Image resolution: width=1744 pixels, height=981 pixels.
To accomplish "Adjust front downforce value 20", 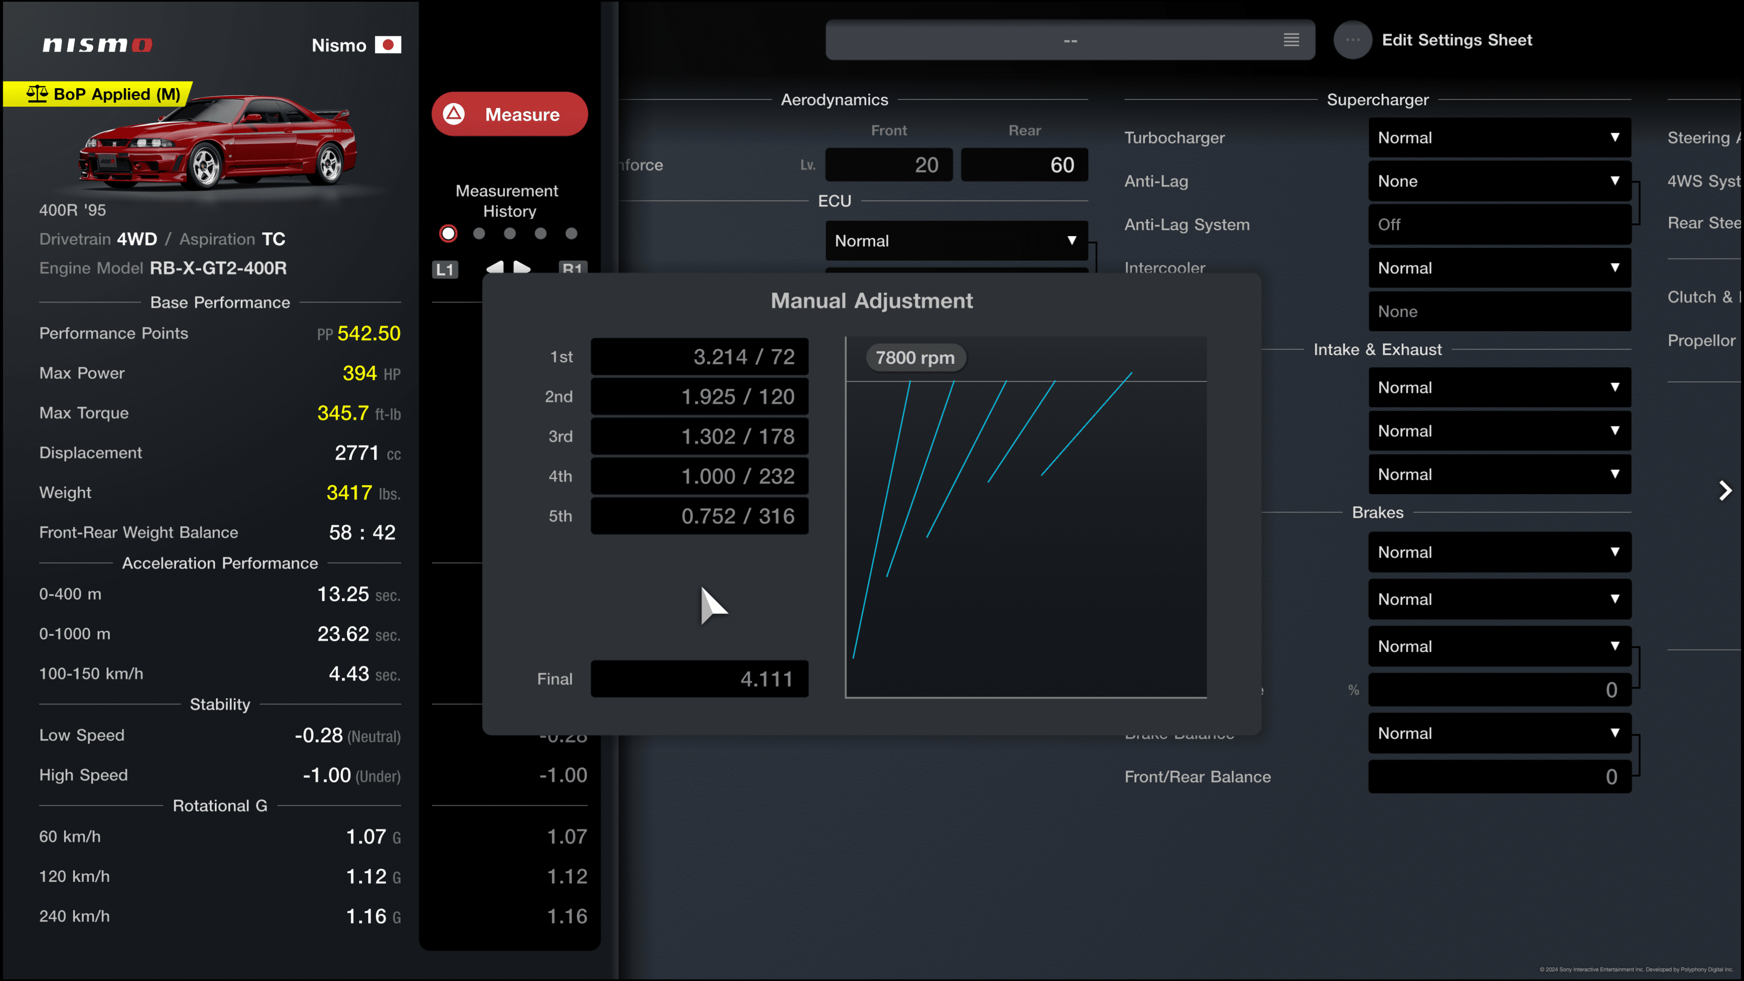I will (x=889, y=164).
